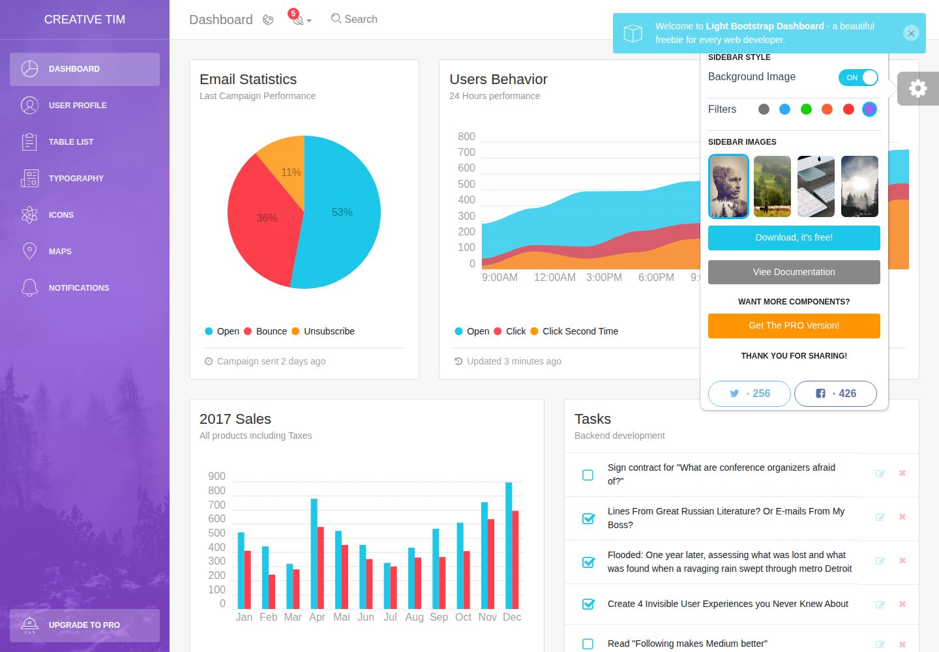The width and height of the screenshot is (939, 652).
Task: Uncheck the "Flooded: One year later" checkbox
Action: (588, 562)
